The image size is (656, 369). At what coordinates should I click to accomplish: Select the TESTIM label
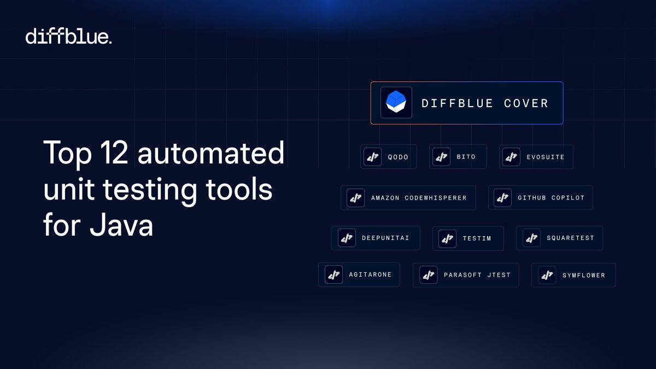point(477,238)
